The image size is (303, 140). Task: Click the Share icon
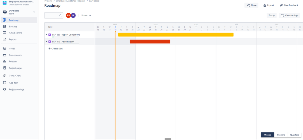[248, 5]
